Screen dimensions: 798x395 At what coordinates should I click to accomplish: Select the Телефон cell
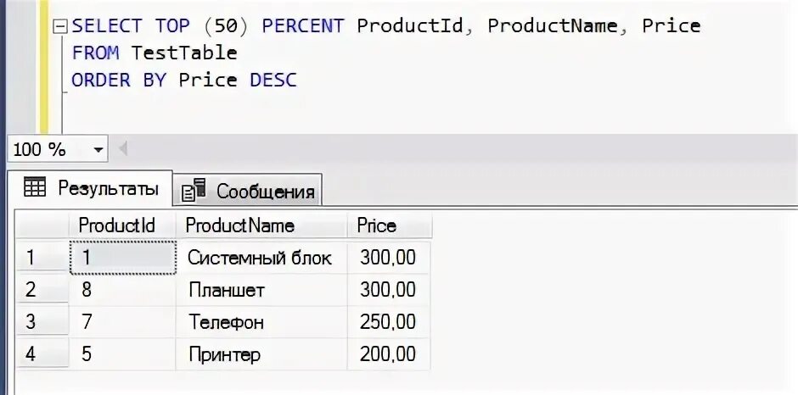click(x=225, y=322)
